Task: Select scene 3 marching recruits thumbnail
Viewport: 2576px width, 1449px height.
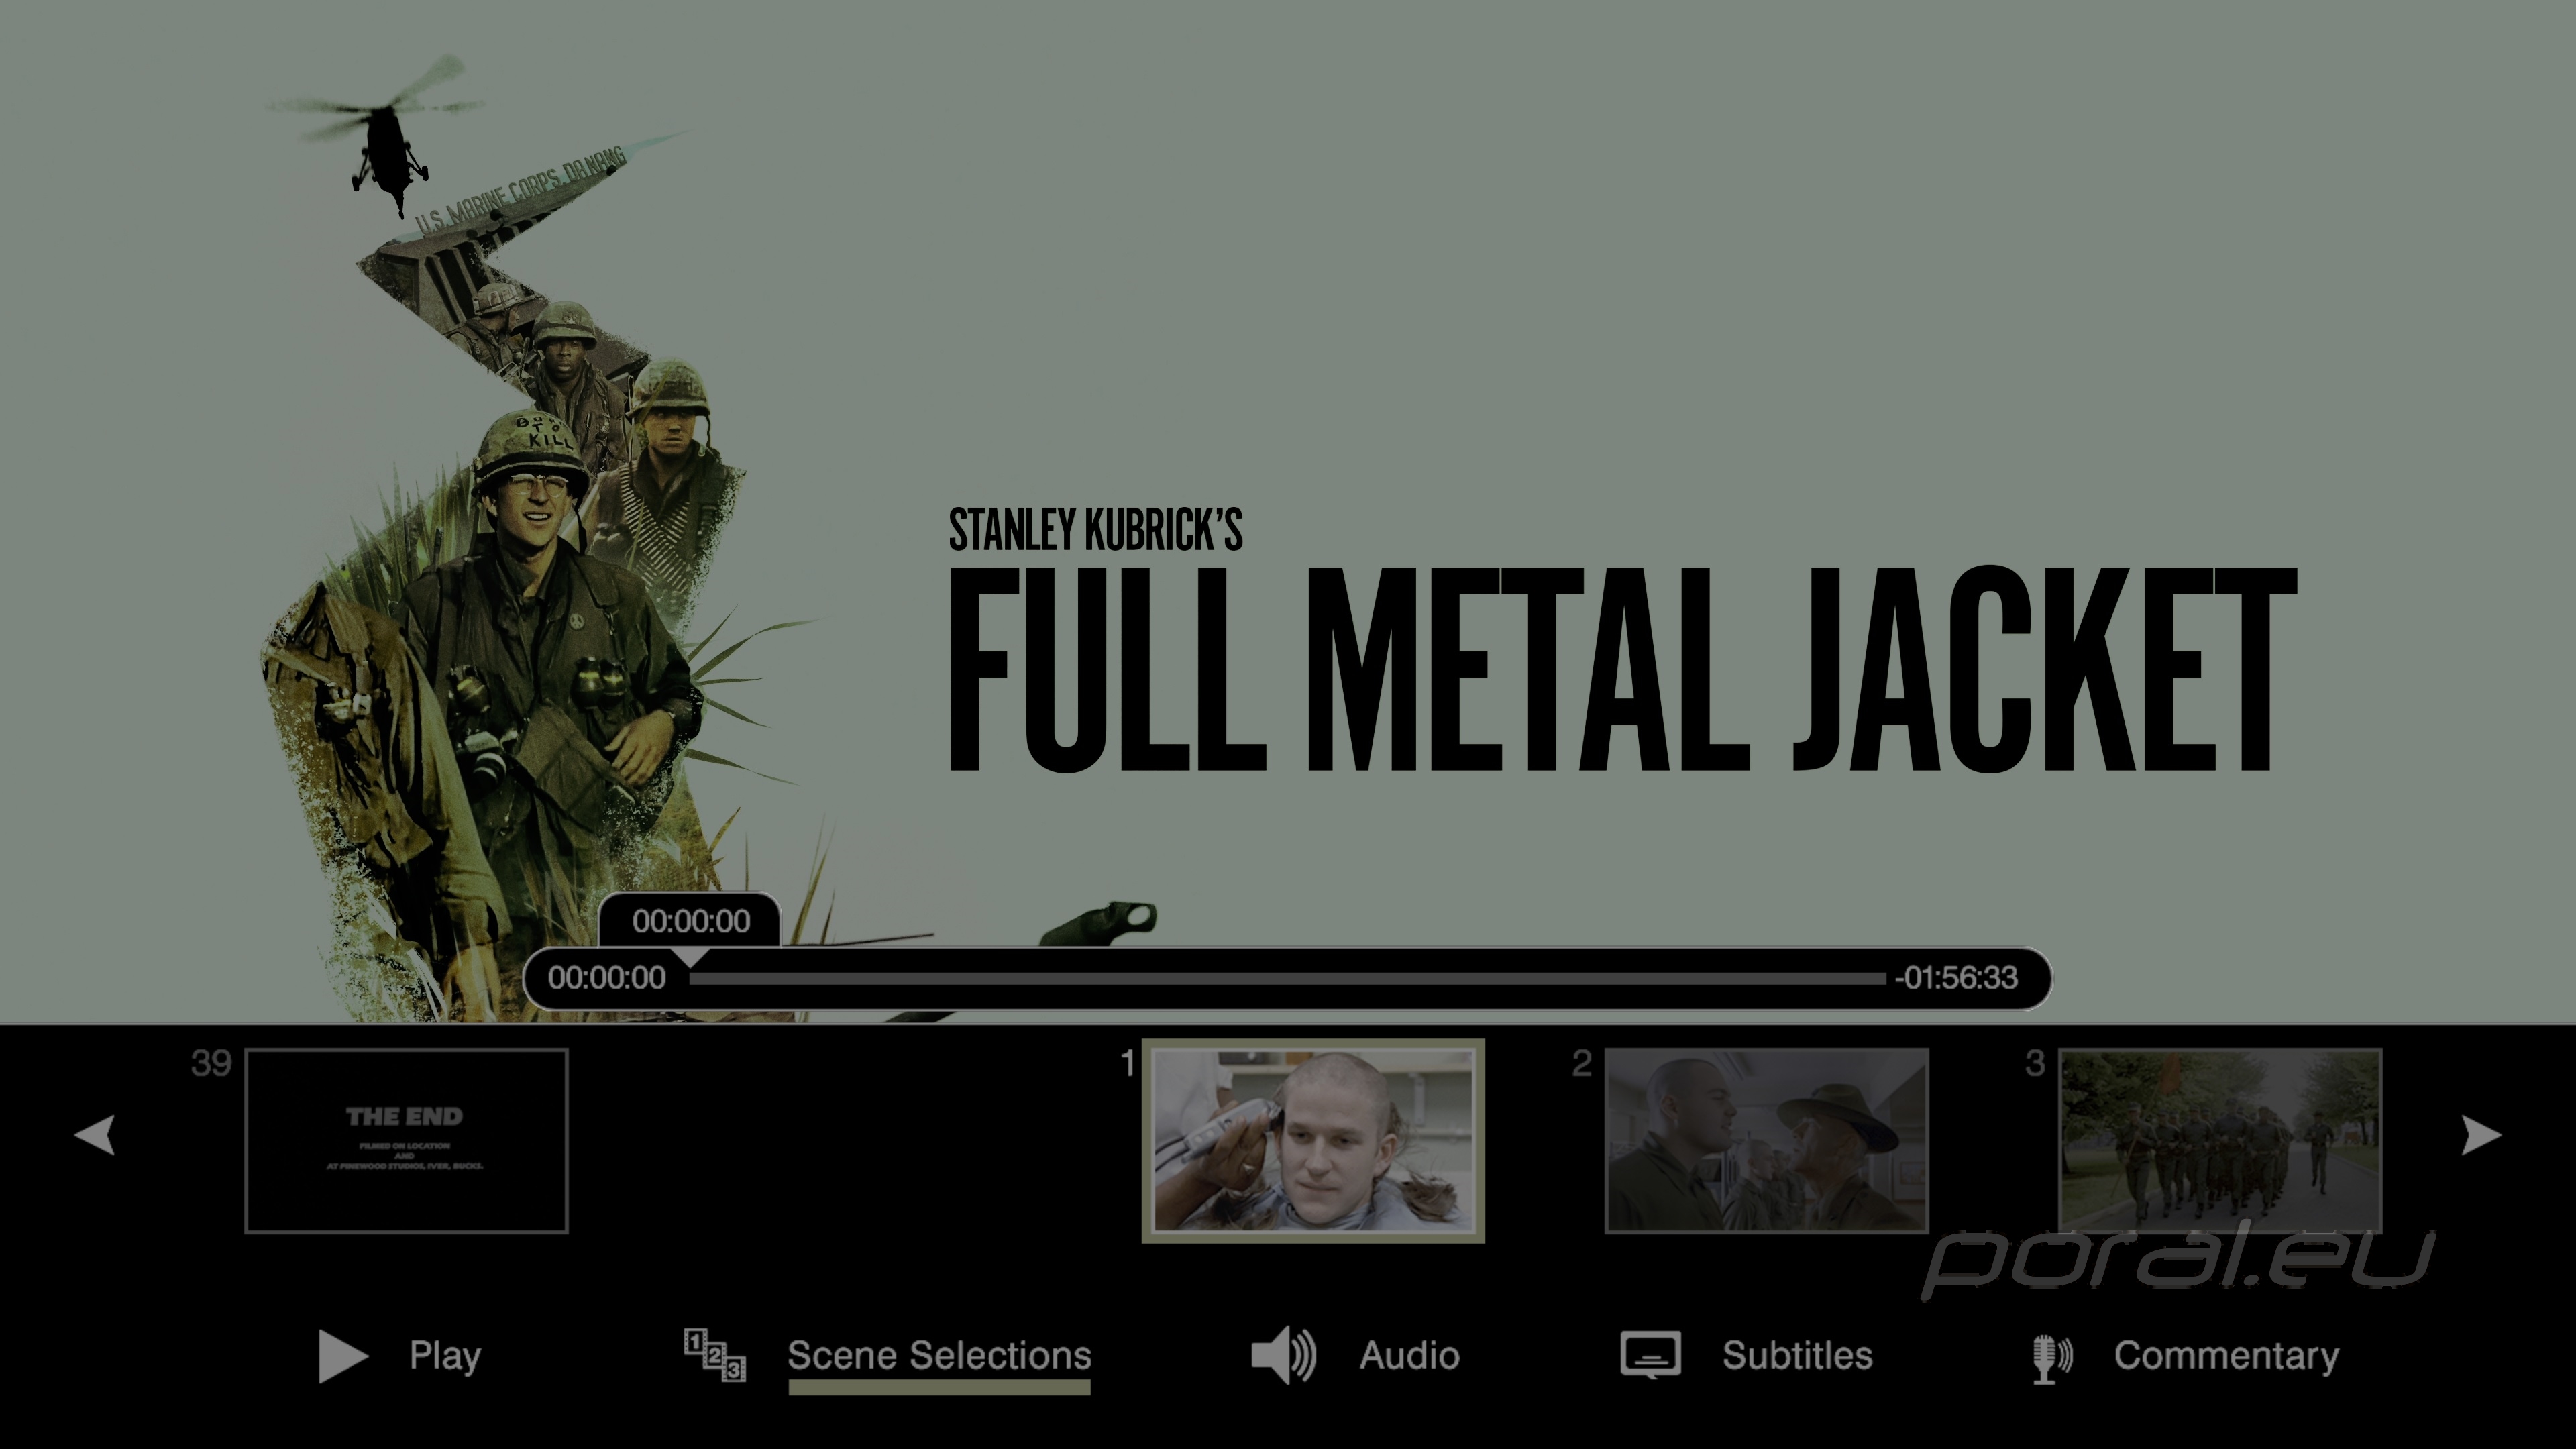Action: pyautogui.click(x=2220, y=1141)
